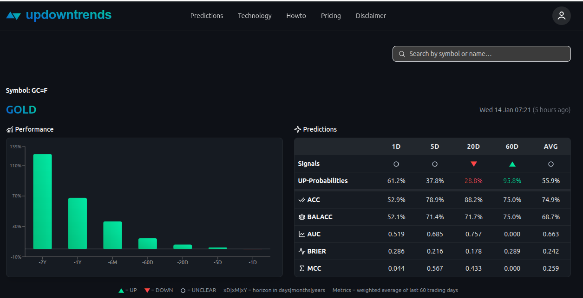Click the 55.9% average probability value
The width and height of the screenshot is (583, 298).
[x=551, y=181]
